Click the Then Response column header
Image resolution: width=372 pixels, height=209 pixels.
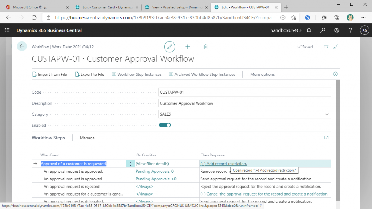(213, 155)
